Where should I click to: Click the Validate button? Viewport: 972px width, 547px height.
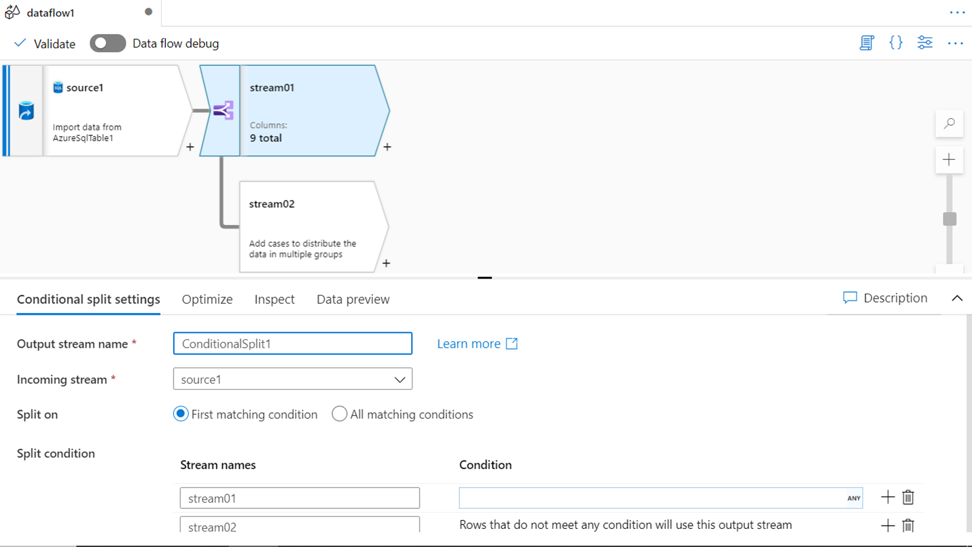(x=45, y=43)
